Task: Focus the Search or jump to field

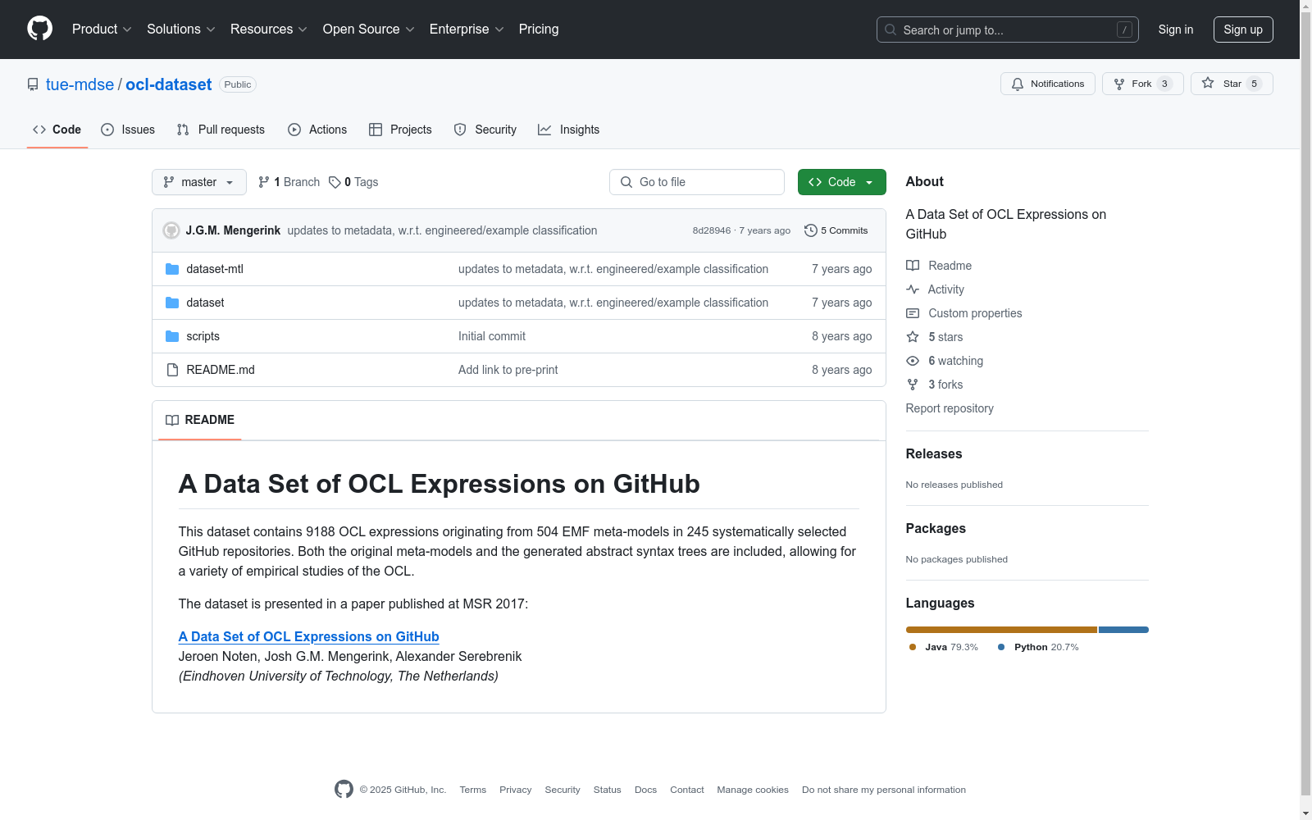Action: (x=1008, y=30)
